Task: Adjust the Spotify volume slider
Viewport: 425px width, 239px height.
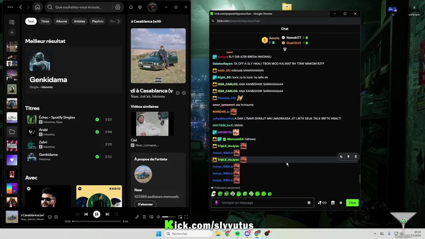Action: coord(169,217)
